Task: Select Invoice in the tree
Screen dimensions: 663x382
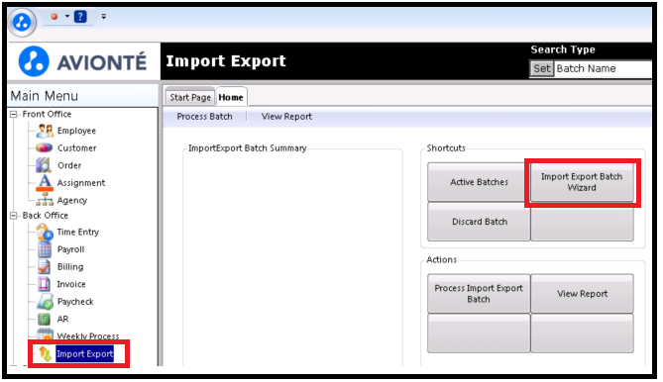Action: (71, 284)
